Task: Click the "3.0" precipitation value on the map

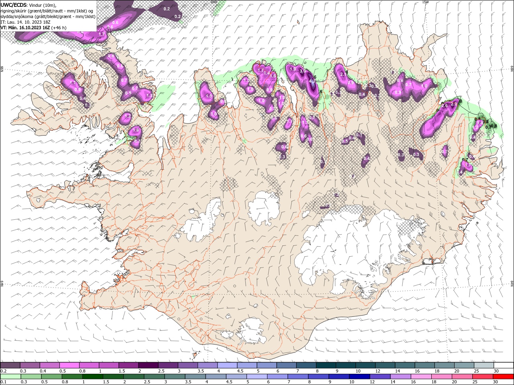Action: (x=303, y=71)
